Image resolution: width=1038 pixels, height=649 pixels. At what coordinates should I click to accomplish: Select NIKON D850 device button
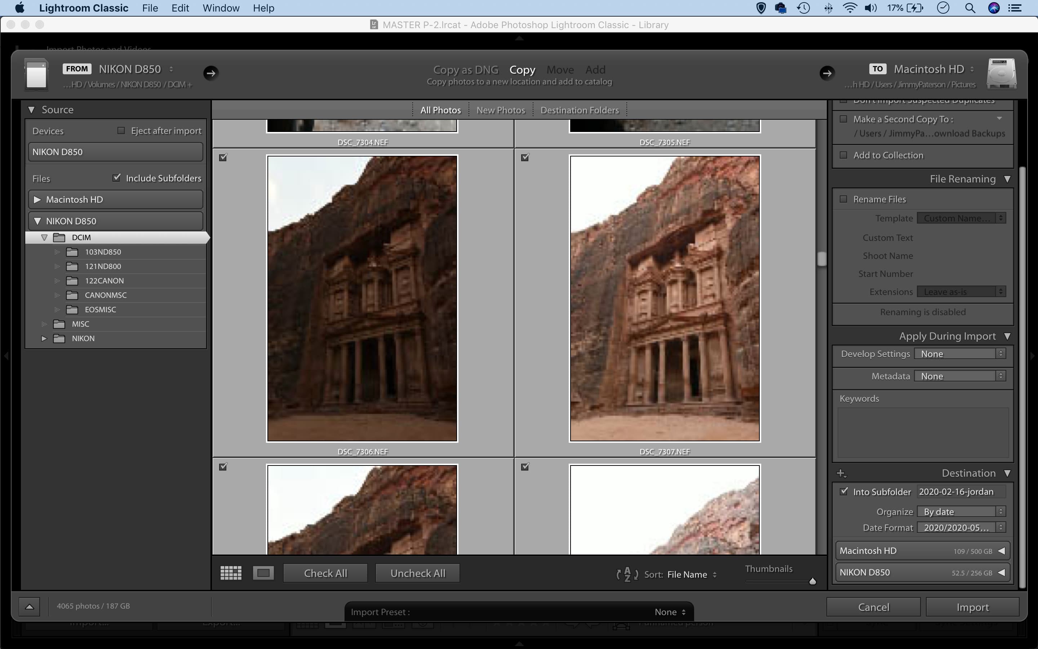pos(115,152)
